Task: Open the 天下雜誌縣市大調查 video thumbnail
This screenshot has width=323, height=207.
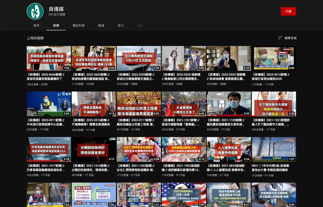Action: click(274, 104)
